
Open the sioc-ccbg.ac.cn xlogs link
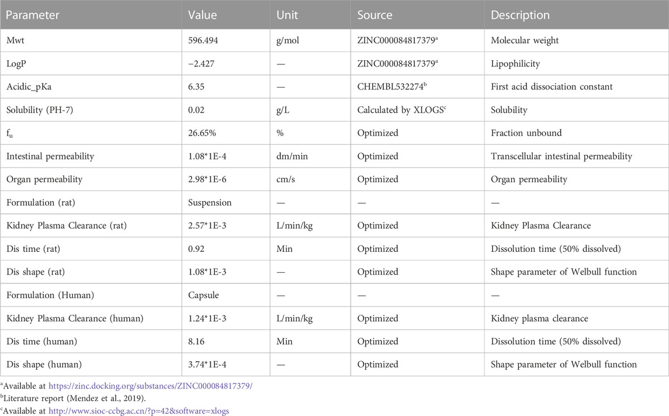click(x=138, y=411)
